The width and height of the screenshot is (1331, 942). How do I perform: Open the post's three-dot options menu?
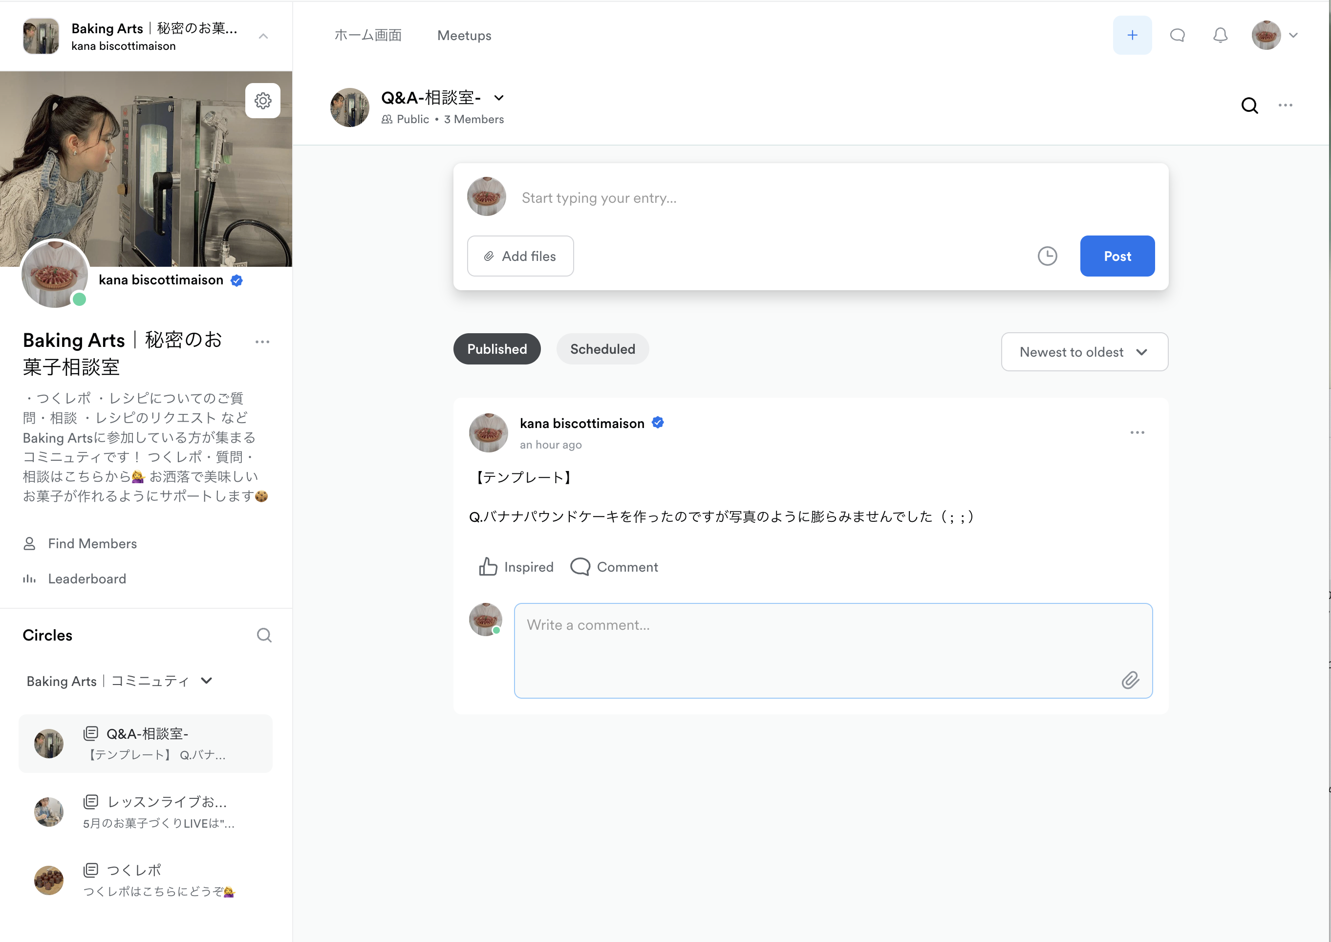tap(1137, 433)
